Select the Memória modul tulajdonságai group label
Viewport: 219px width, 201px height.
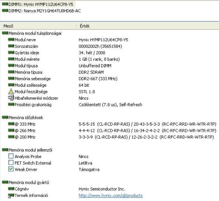[35, 33]
